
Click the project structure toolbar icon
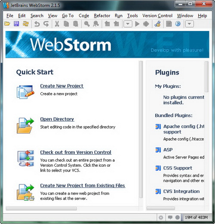coord(169,24)
